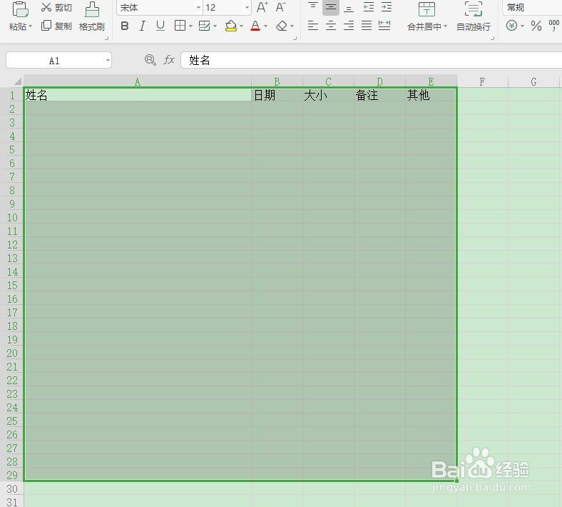This screenshot has height=507, width=562.
Task: Toggle bold formatting
Action: pos(125,26)
